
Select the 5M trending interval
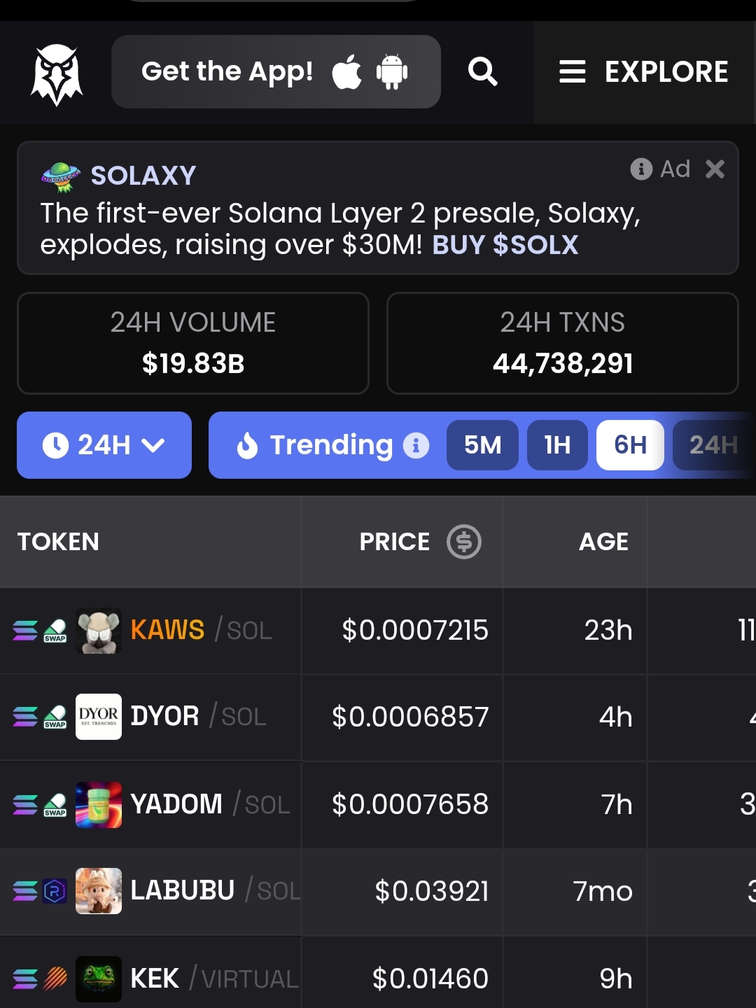pyautogui.click(x=483, y=445)
